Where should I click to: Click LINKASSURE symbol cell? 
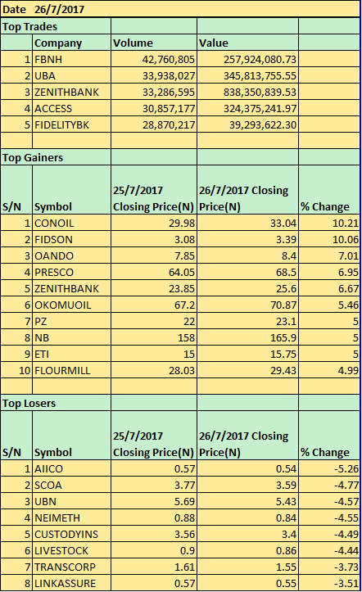pyautogui.click(x=72, y=583)
